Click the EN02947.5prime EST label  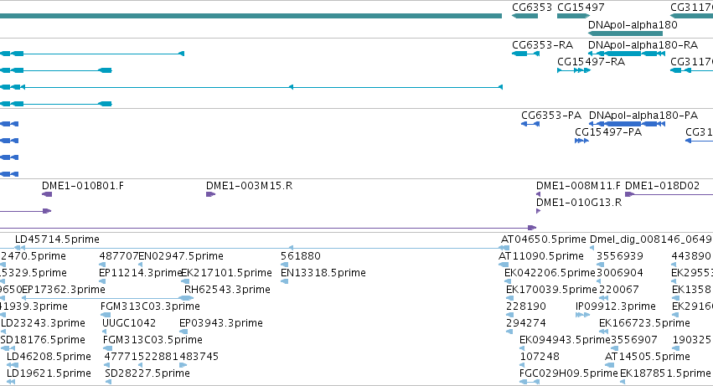pyautogui.click(x=181, y=256)
